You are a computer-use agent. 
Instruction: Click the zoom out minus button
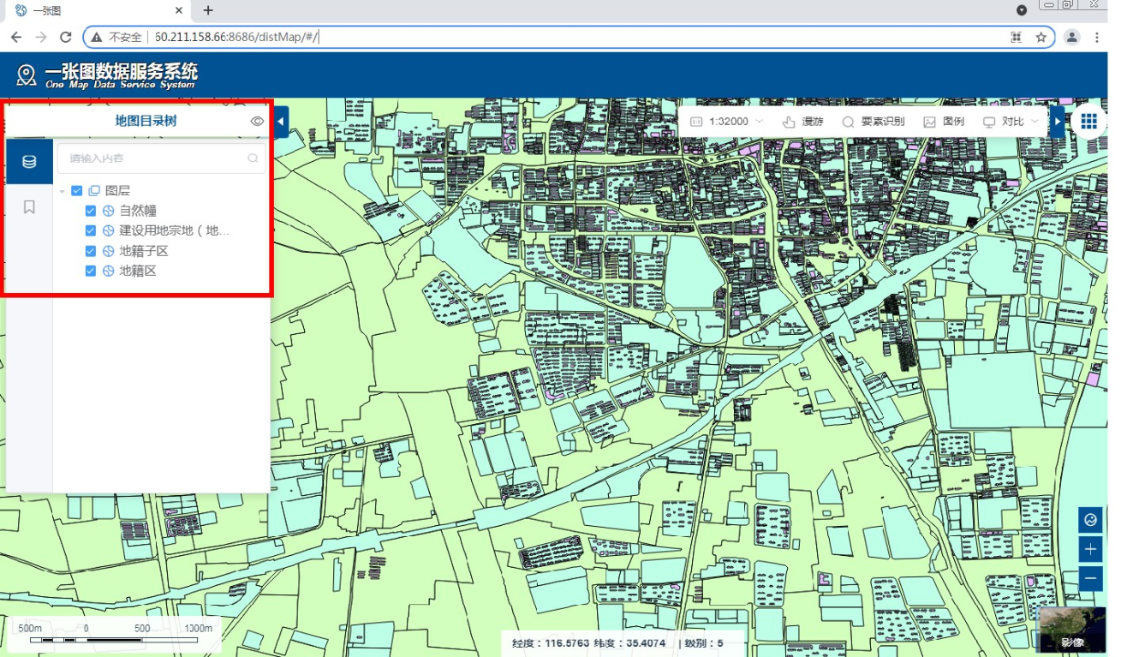point(1090,579)
